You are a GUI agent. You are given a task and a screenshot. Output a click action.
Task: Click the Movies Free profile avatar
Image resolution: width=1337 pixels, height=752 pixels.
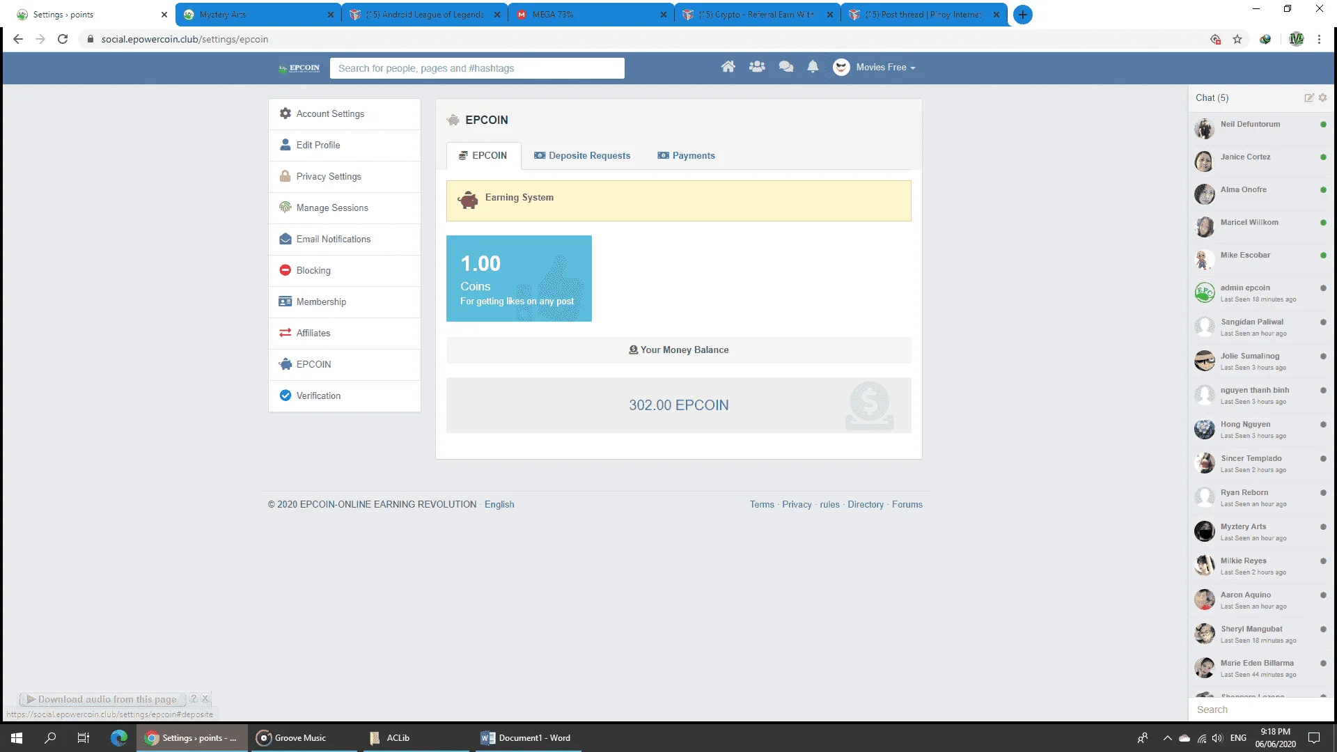coord(841,68)
